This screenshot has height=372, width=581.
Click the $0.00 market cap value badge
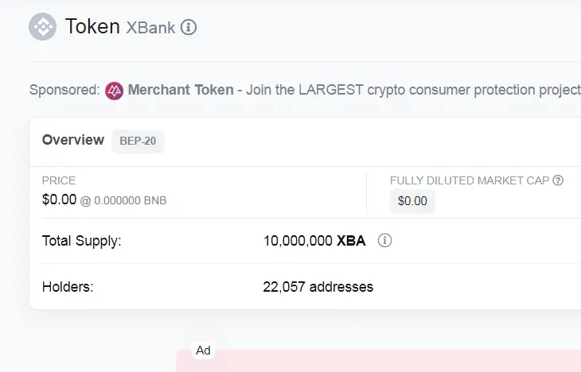[412, 201]
